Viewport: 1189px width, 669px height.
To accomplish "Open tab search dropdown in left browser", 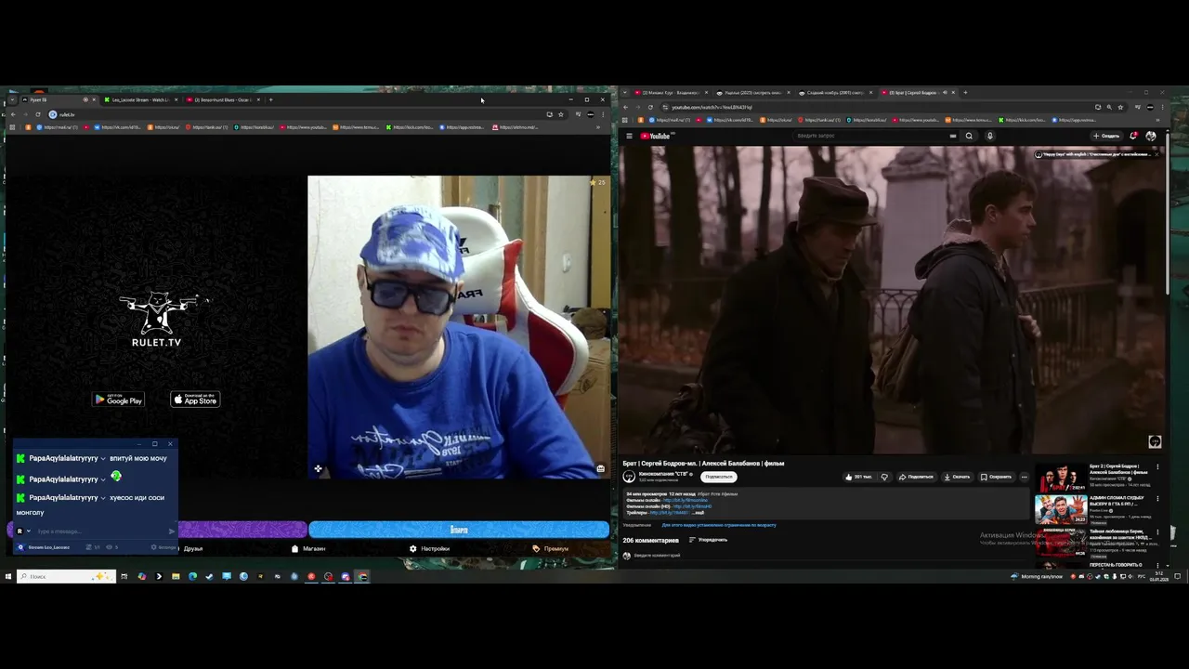I will click(x=12, y=99).
